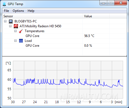Image resolution: width=129 pixels, height=108 pixels.
Task: Open the Options menu
Action: point(18,11)
